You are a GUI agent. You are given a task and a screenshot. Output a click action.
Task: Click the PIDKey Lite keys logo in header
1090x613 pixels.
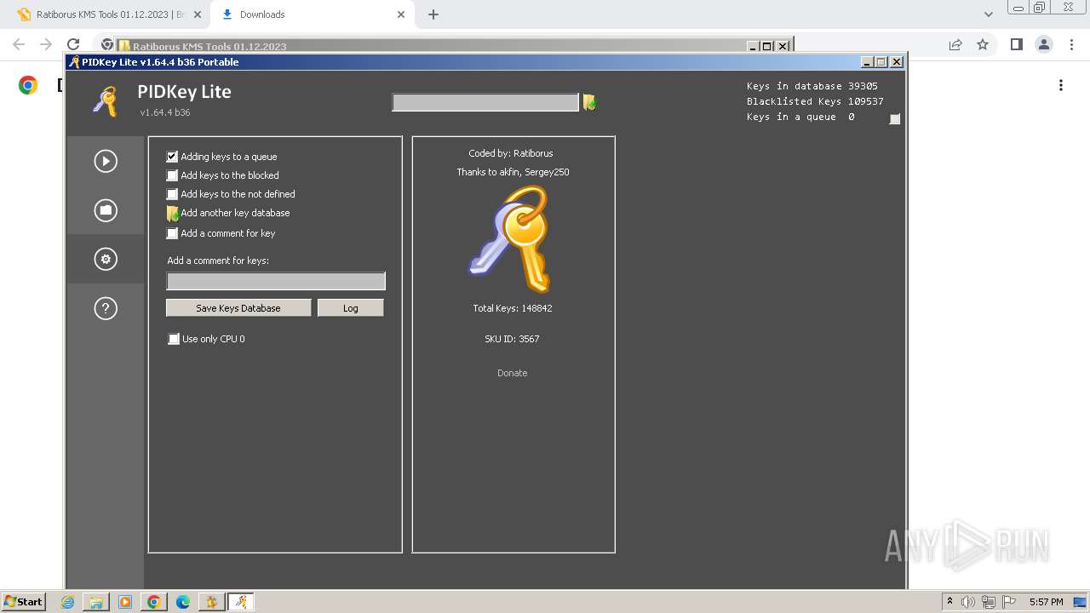(106, 101)
